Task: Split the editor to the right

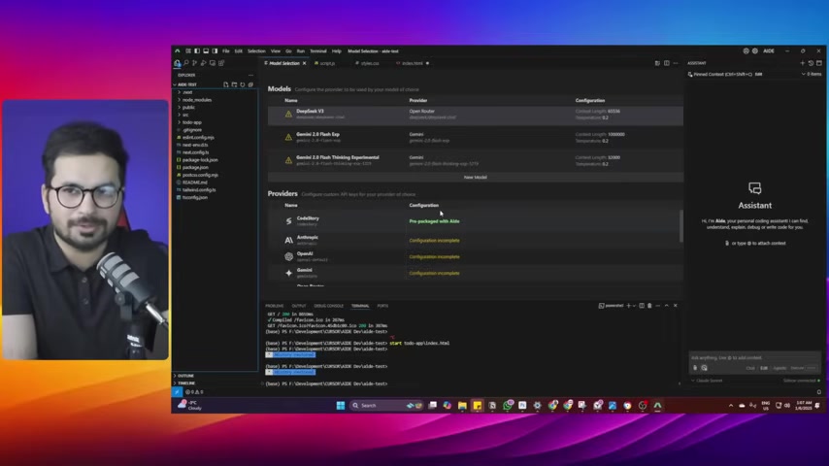Action: click(666, 63)
